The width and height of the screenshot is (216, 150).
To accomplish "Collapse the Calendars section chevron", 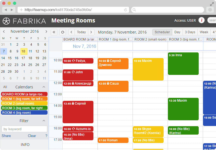I will [44, 87].
